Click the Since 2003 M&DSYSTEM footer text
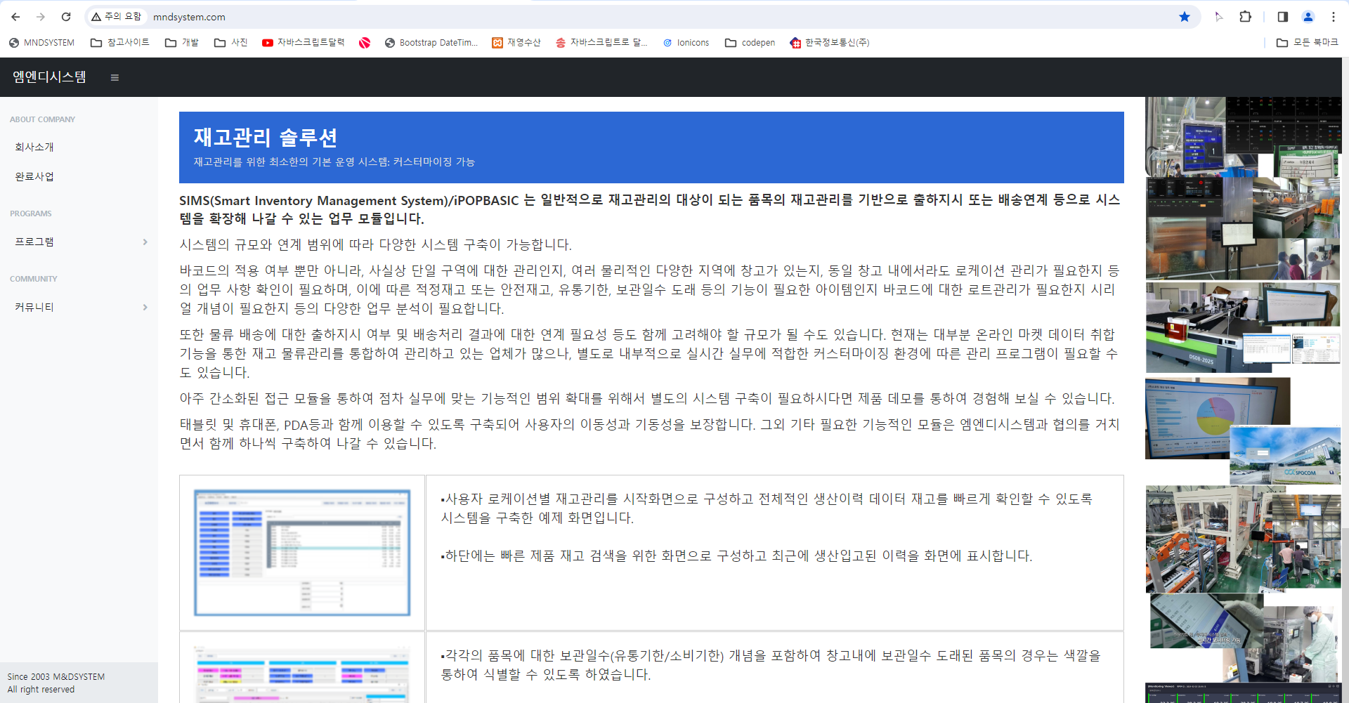Viewport: 1349px width, 703px height. pyautogui.click(x=56, y=677)
